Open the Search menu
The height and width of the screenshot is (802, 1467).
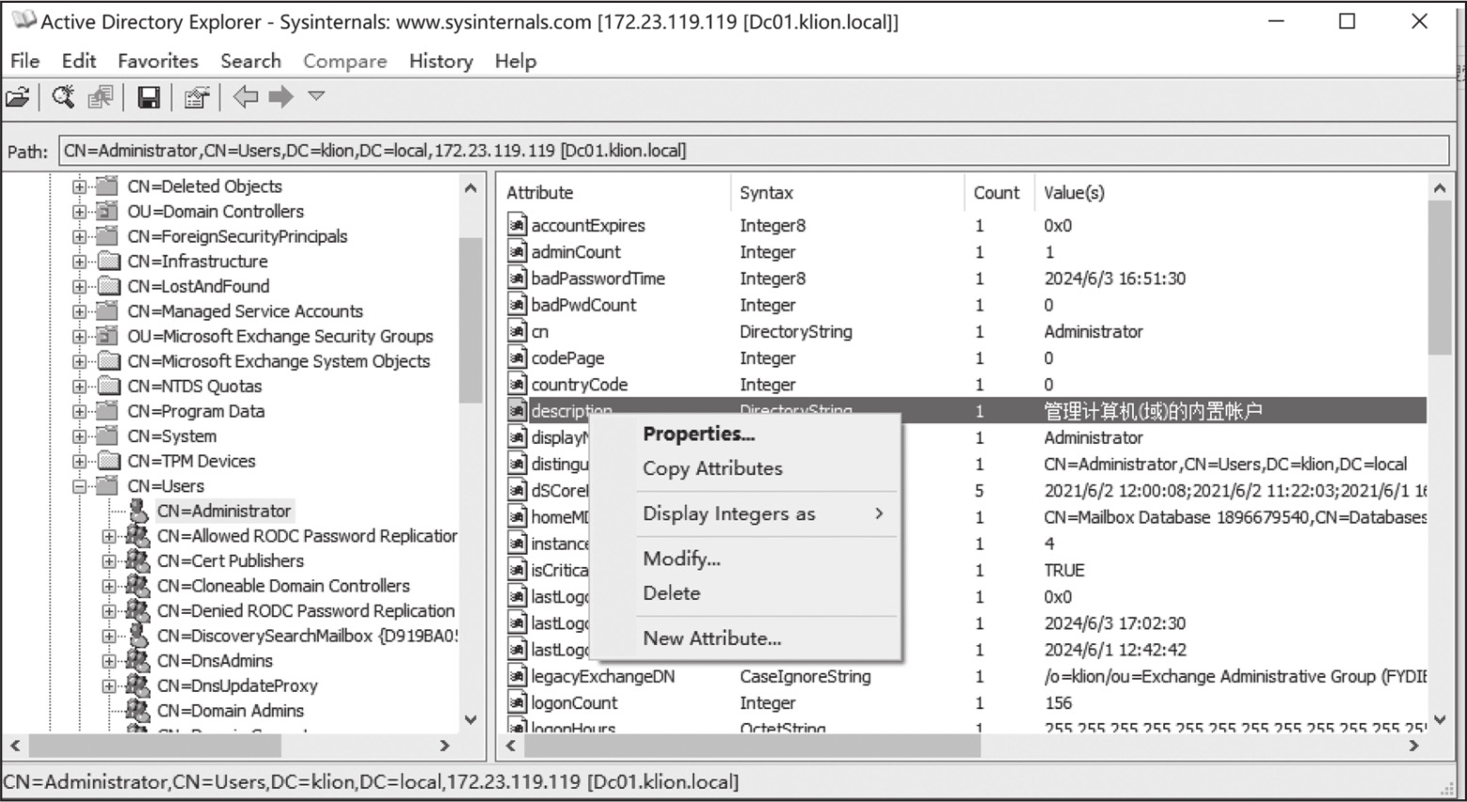click(x=251, y=61)
